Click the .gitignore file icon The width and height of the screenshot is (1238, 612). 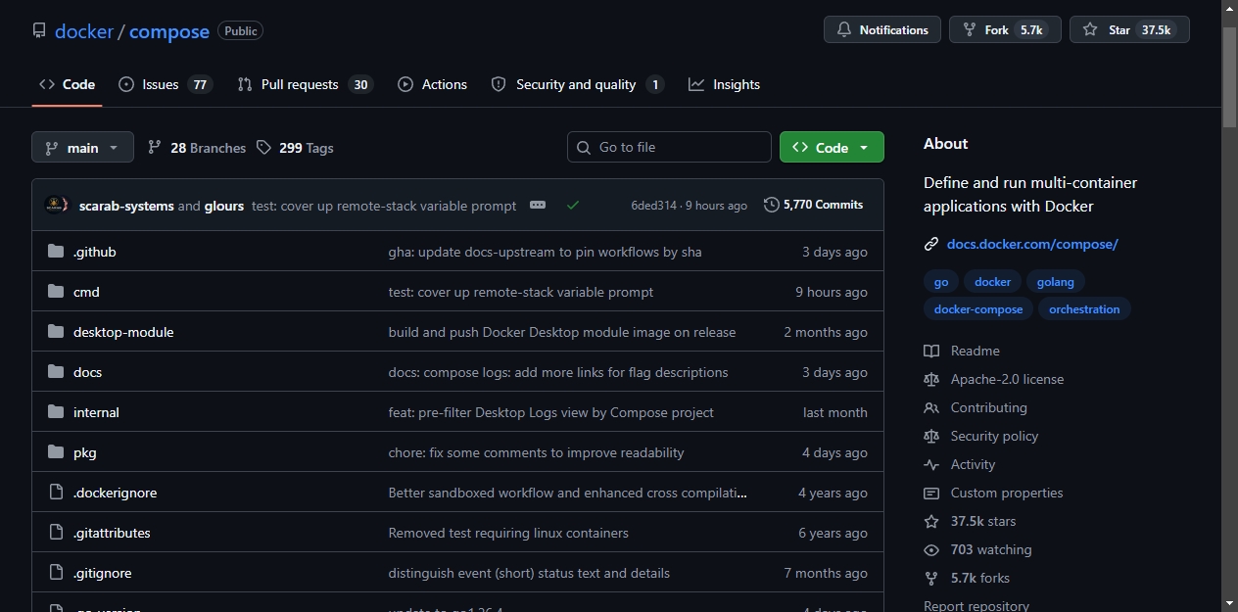coord(56,573)
